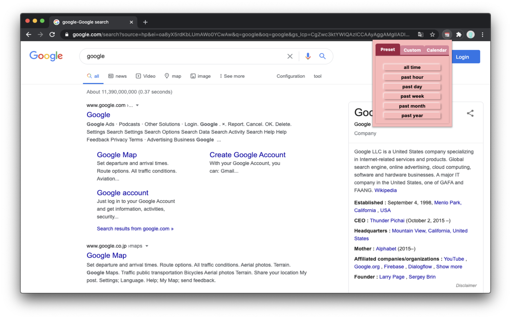Screen dimensions: 511x319
Task: Open the Chrome three-dot menu
Action: pyautogui.click(x=482, y=34)
